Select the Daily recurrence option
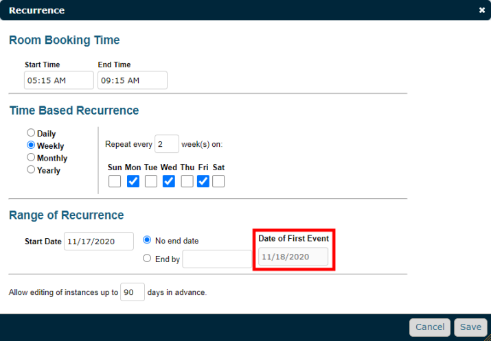Screen dimensions: 491x341 coord(31,132)
